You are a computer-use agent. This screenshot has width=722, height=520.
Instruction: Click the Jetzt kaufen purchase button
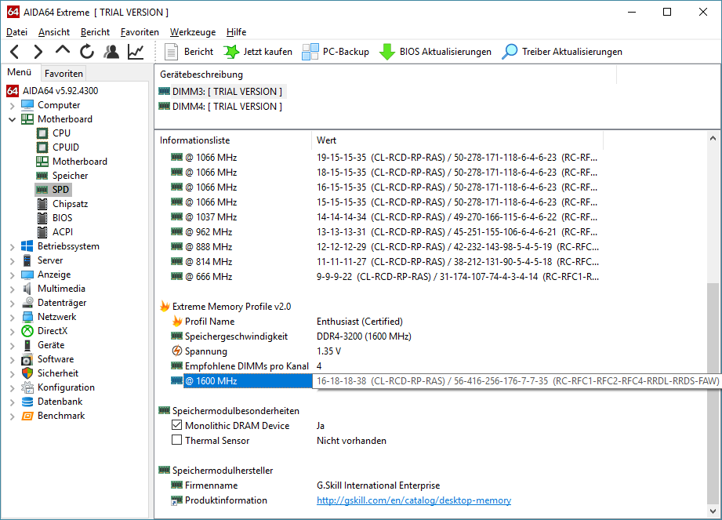pyautogui.click(x=258, y=52)
